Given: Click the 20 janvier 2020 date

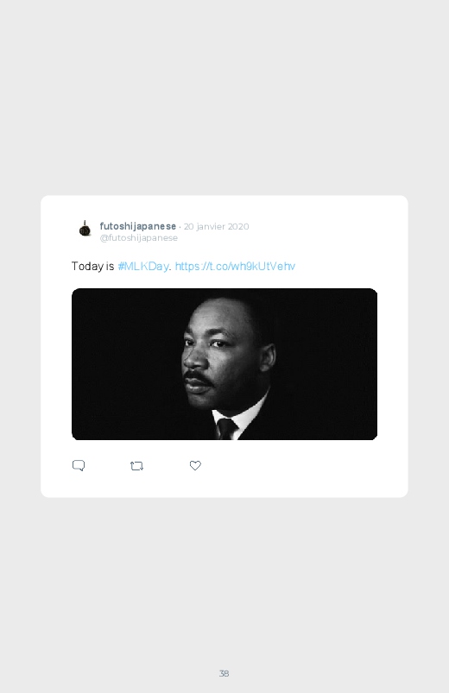Looking at the screenshot, I should (217, 226).
